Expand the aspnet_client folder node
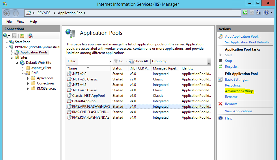Screen dimensions: 277x160 pyautogui.click(x=23, y=68)
